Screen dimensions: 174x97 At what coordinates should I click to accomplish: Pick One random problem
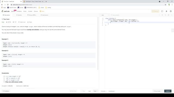pyautogui.click(x=73, y=91)
